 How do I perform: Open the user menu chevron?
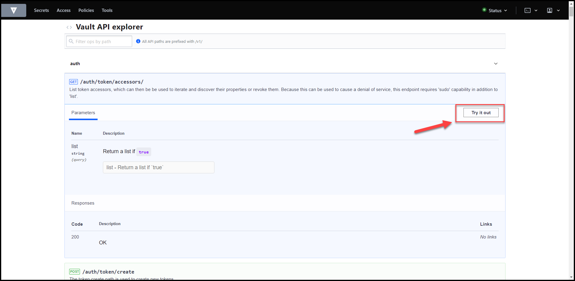click(x=559, y=10)
